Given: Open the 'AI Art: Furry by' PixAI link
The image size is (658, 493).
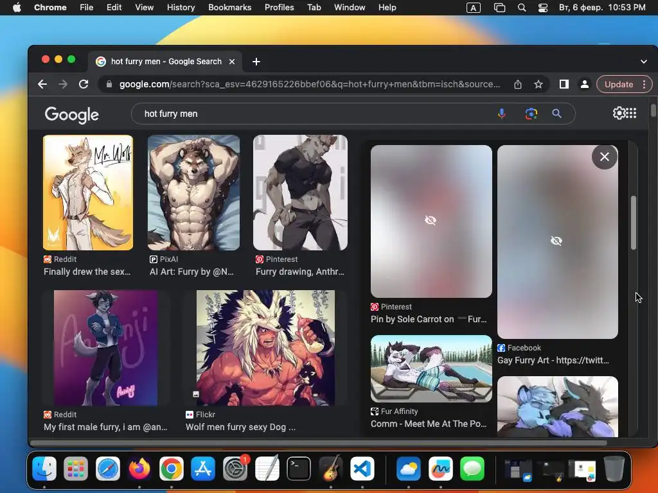Looking at the screenshot, I should (x=191, y=272).
